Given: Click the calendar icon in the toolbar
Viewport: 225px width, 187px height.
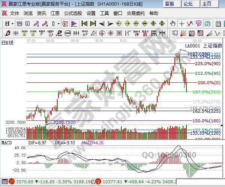Looking at the screenshot, I should coord(218,24).
